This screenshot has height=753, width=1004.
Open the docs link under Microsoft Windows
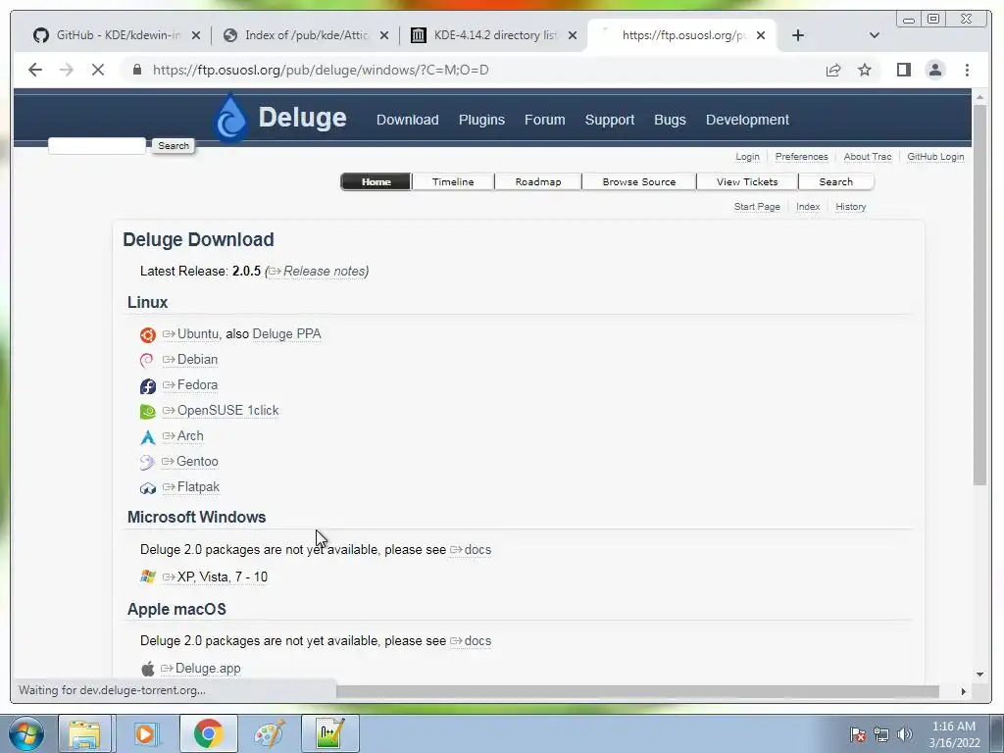471,550
